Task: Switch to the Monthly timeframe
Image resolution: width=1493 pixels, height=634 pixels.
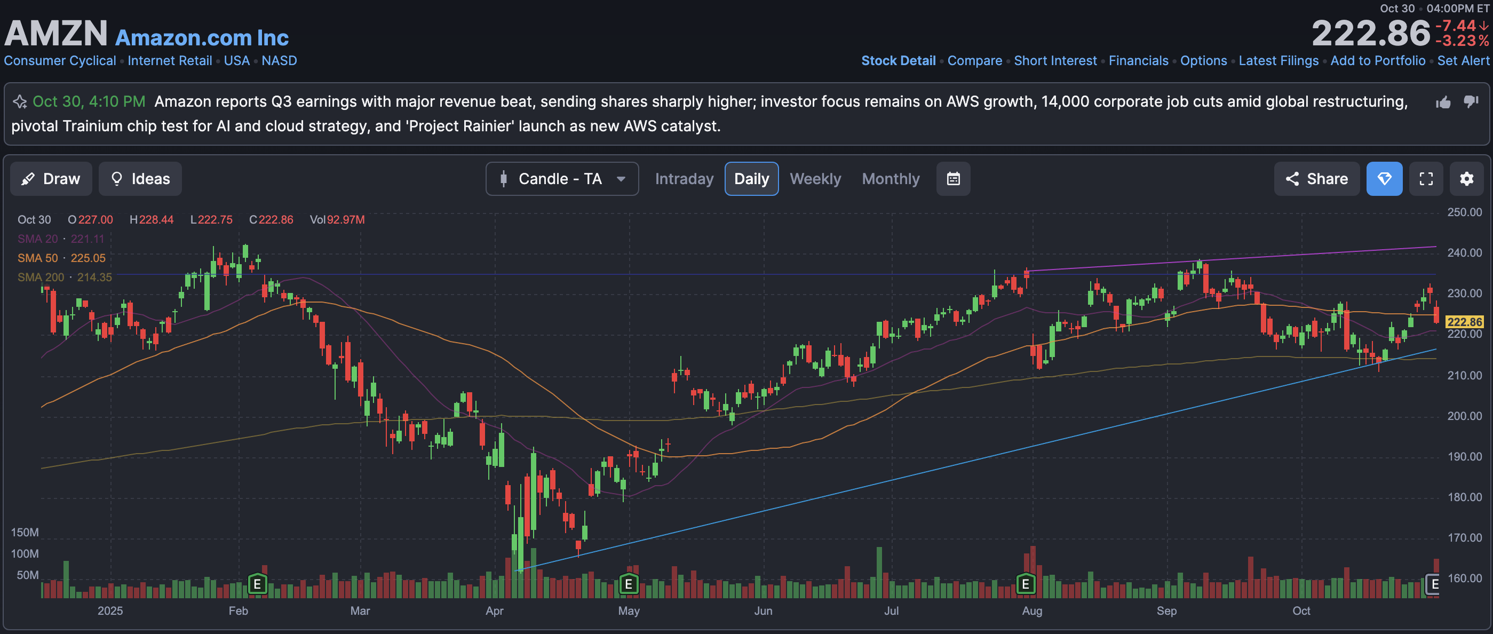Action: tap(890, 178)
